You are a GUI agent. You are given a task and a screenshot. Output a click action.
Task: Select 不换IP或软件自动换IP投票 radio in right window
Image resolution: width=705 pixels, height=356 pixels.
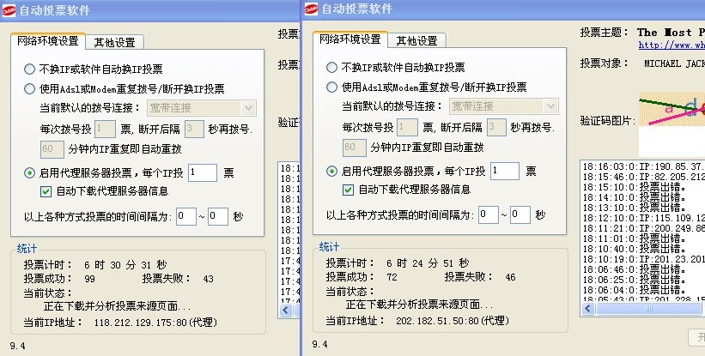click(331, 67)
